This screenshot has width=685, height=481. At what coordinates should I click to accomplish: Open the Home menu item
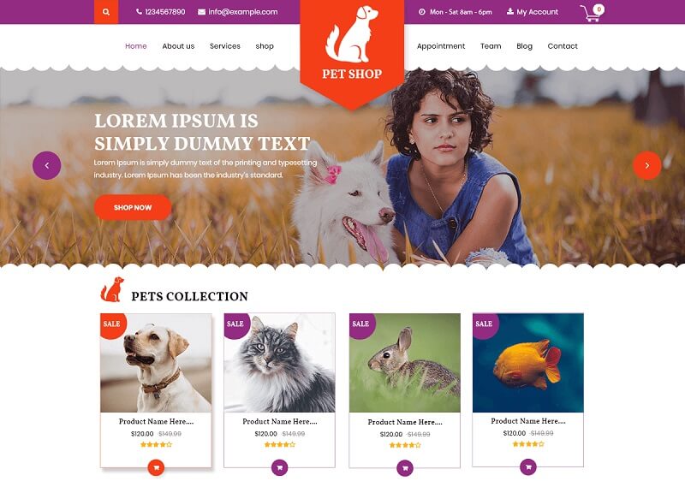click(136, 46)
